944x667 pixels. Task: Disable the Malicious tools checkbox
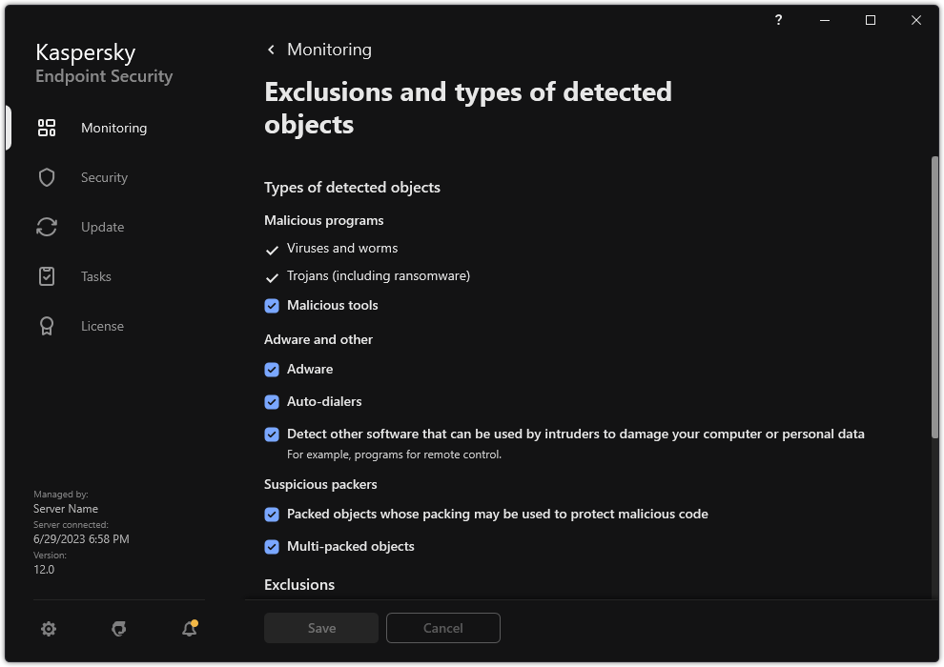pos(270,305)
